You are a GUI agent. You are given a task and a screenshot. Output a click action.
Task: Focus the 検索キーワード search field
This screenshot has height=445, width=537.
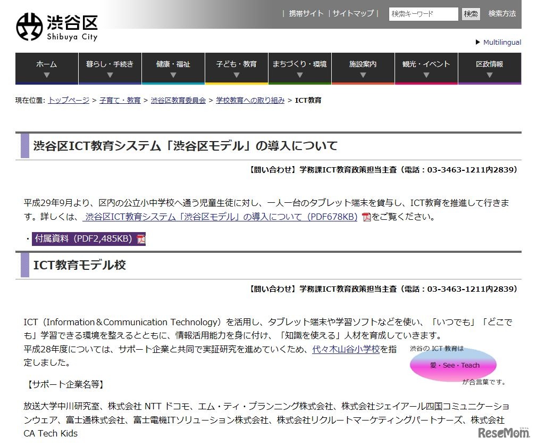(423, 14)
